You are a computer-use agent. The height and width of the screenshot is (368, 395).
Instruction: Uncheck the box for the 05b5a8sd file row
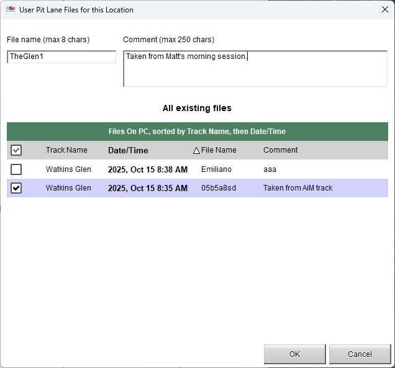(16, 188)
